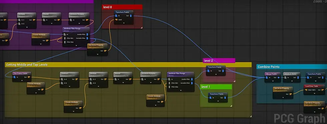Expand the Get Points Count node chevron
Screen dimensions: 327x124
pos(22,80)
